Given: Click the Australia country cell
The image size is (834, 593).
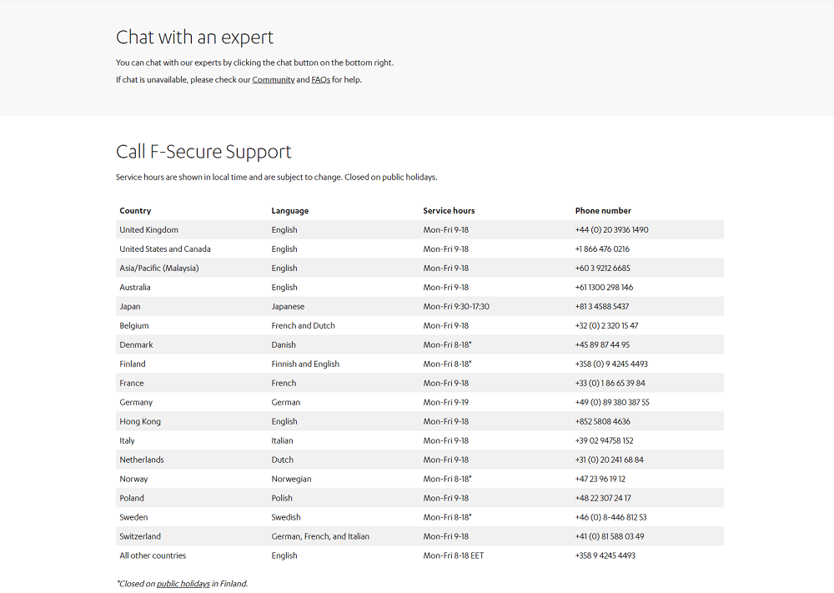Looking at the screenshot, I should 135,287.
